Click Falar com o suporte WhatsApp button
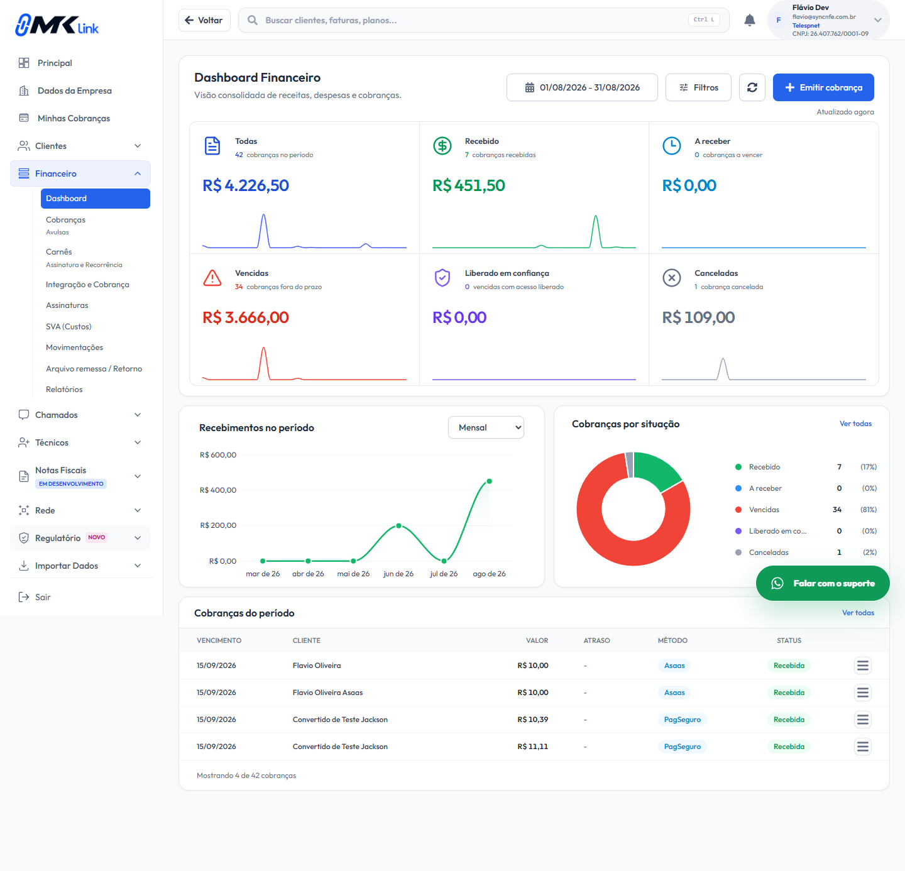The width and height of the screenshot is (905, 871). click(823, 583)
